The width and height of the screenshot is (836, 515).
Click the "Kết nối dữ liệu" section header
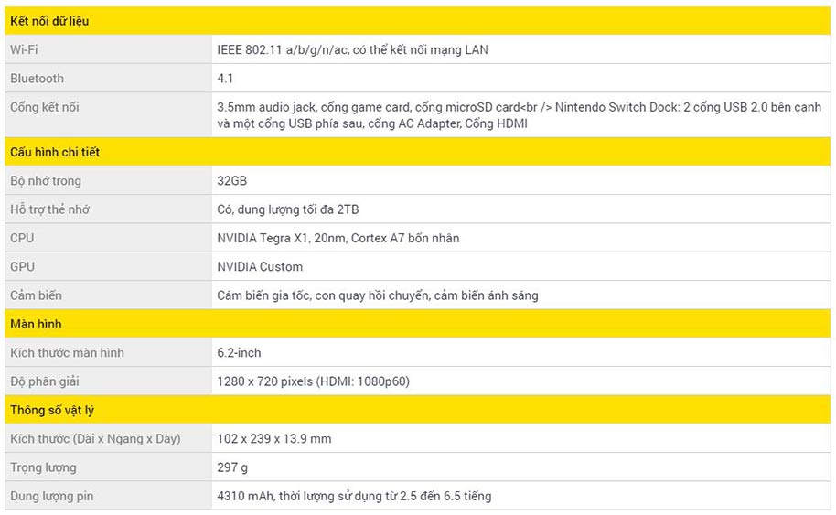click(49, 21)
